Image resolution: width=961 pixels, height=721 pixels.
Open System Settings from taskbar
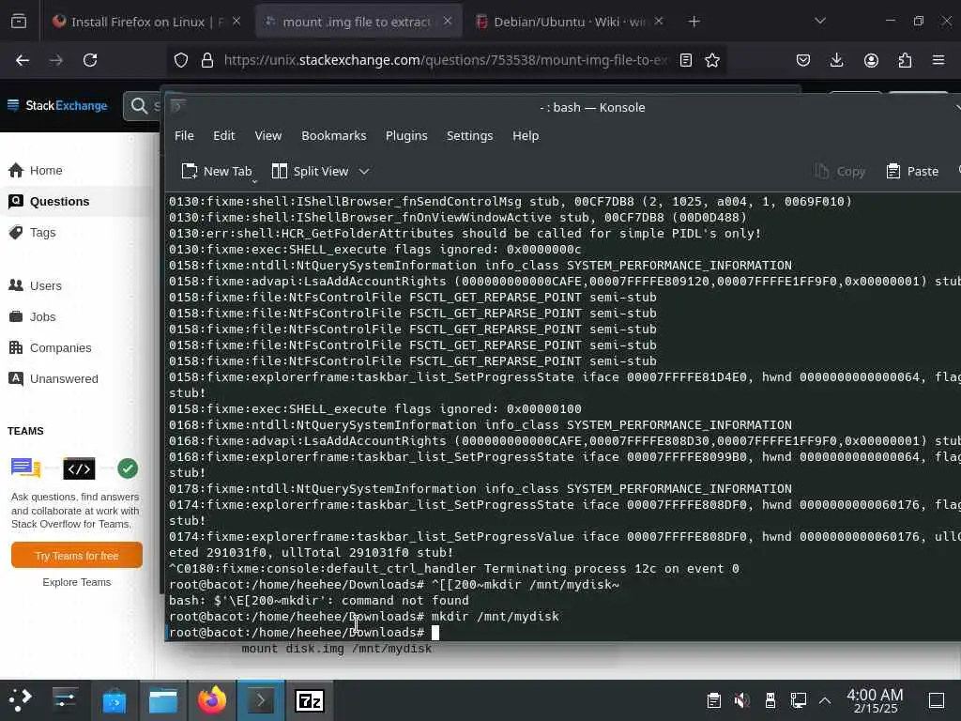tap(65, 699)
